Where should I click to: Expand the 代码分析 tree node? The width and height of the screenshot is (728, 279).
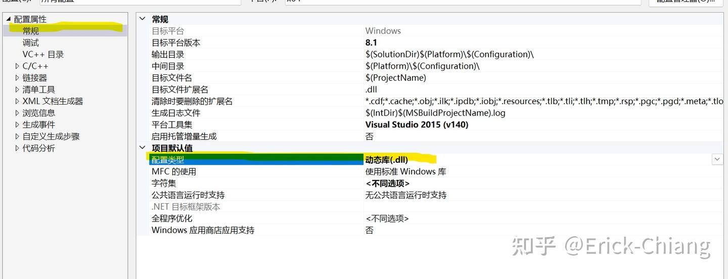pyautogui.click(x=17, y=148)
